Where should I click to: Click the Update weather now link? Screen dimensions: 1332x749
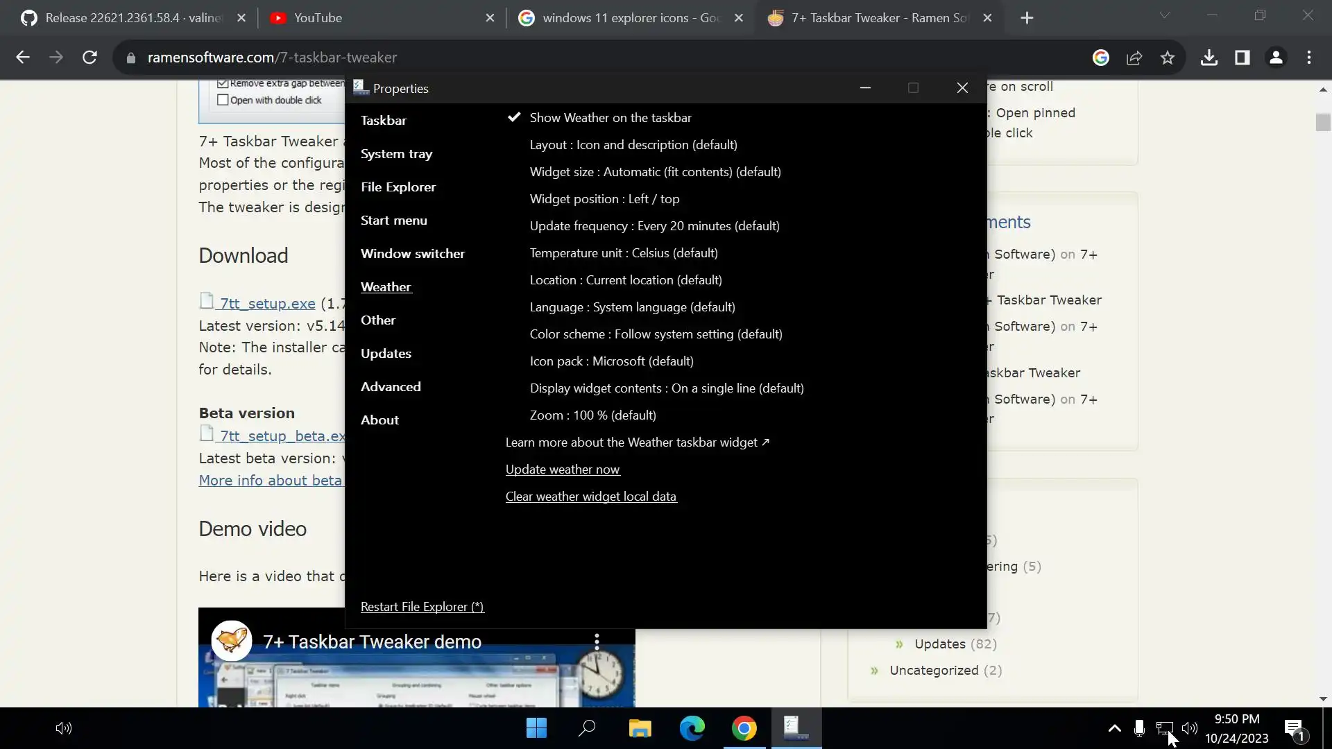[x=562, y=470]
